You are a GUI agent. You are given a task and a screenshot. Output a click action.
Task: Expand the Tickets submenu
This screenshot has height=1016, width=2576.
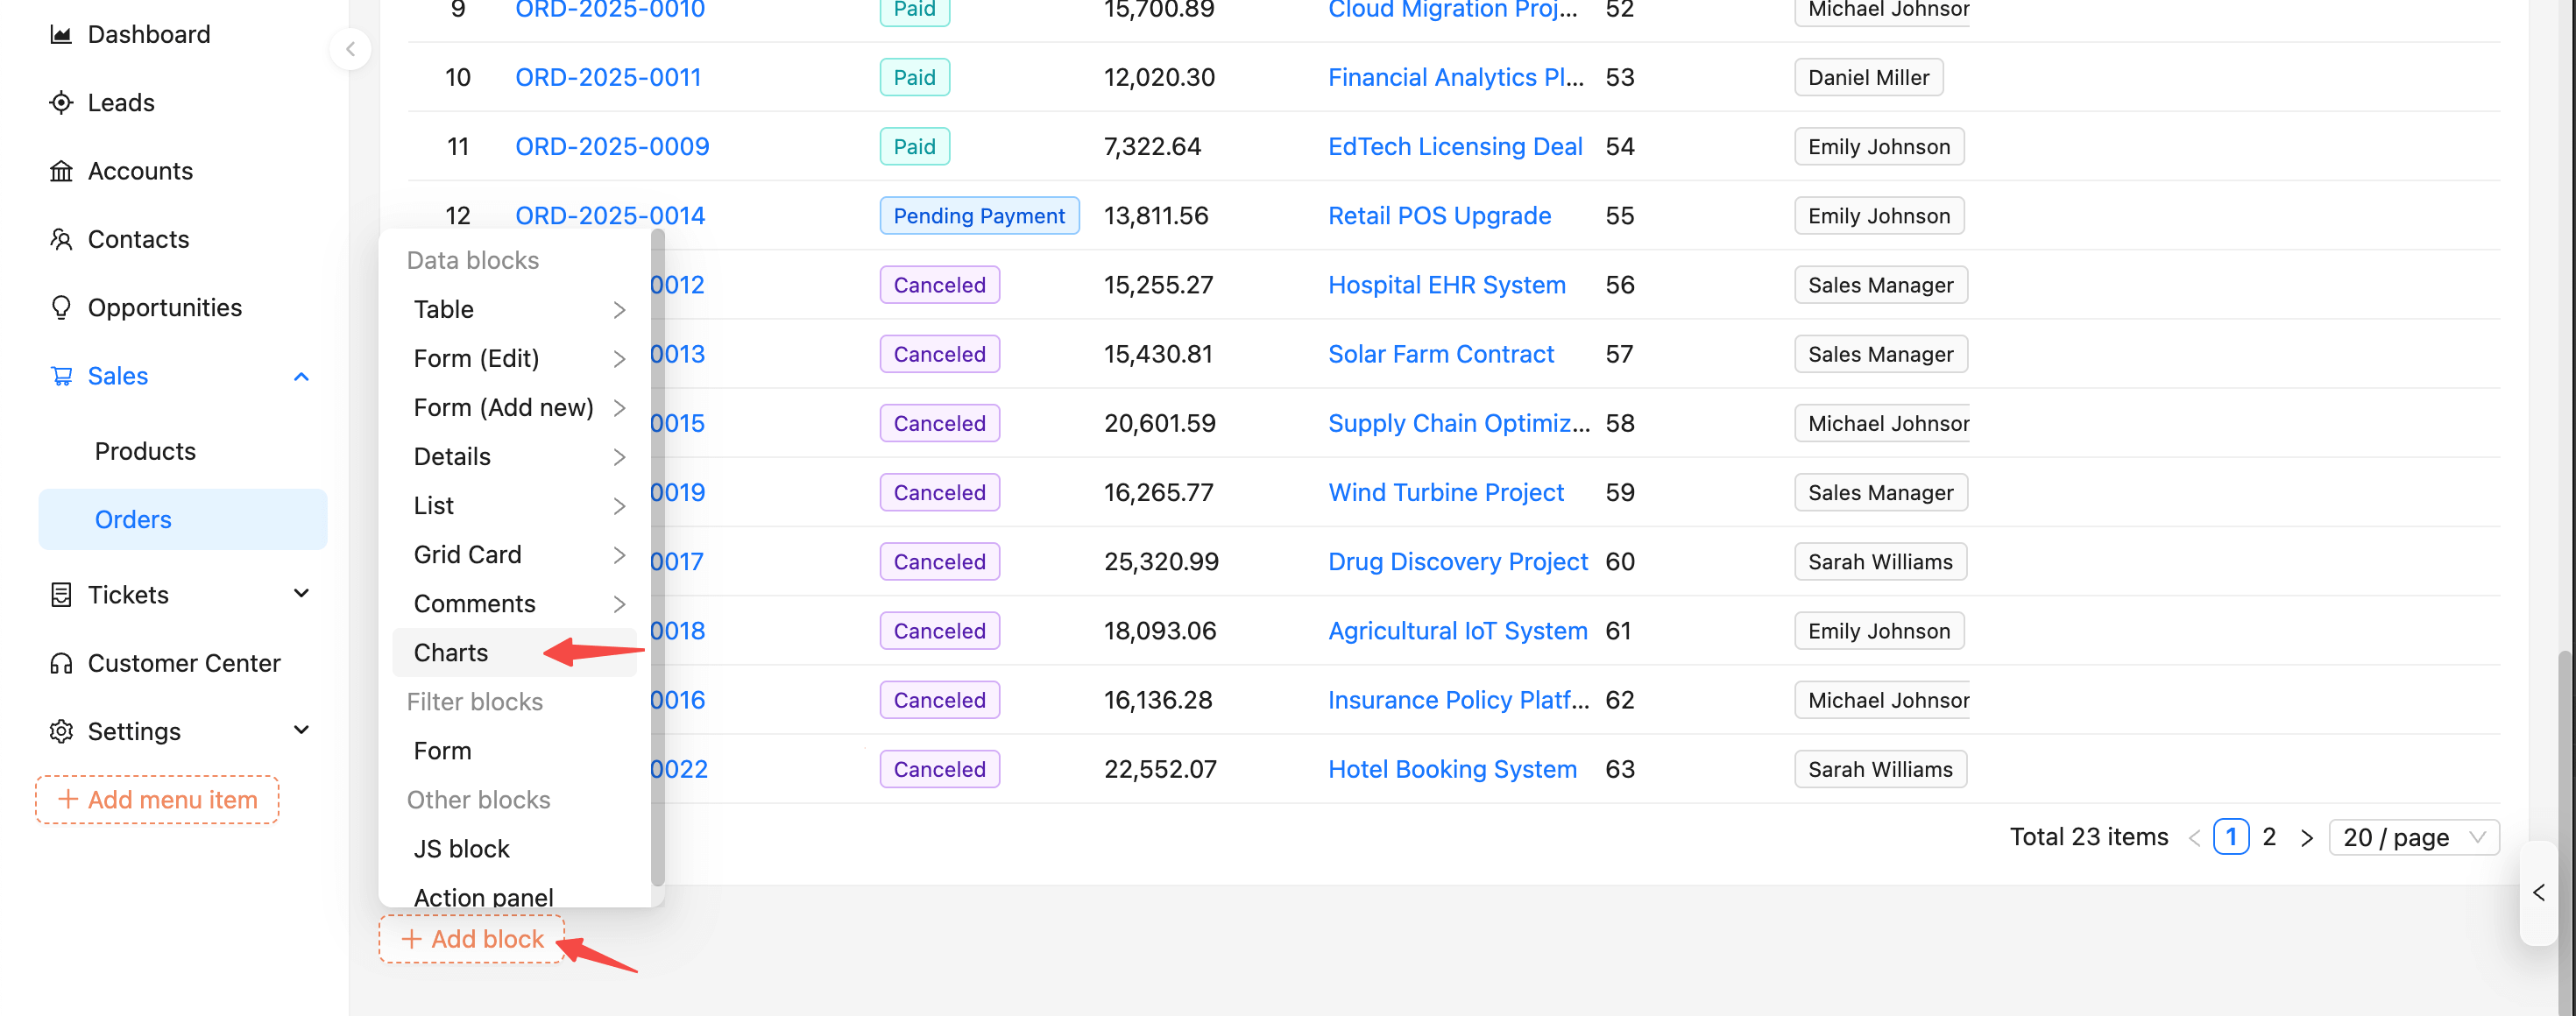click(x=301, y=594)
